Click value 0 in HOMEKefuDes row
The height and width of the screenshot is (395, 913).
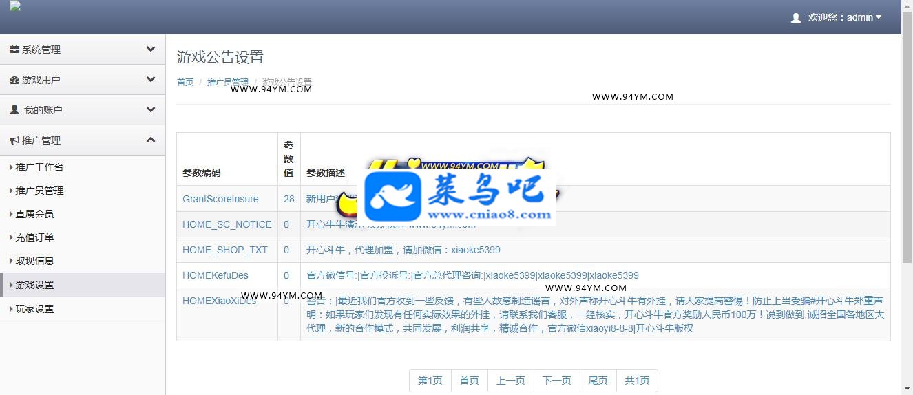[286, 275]
